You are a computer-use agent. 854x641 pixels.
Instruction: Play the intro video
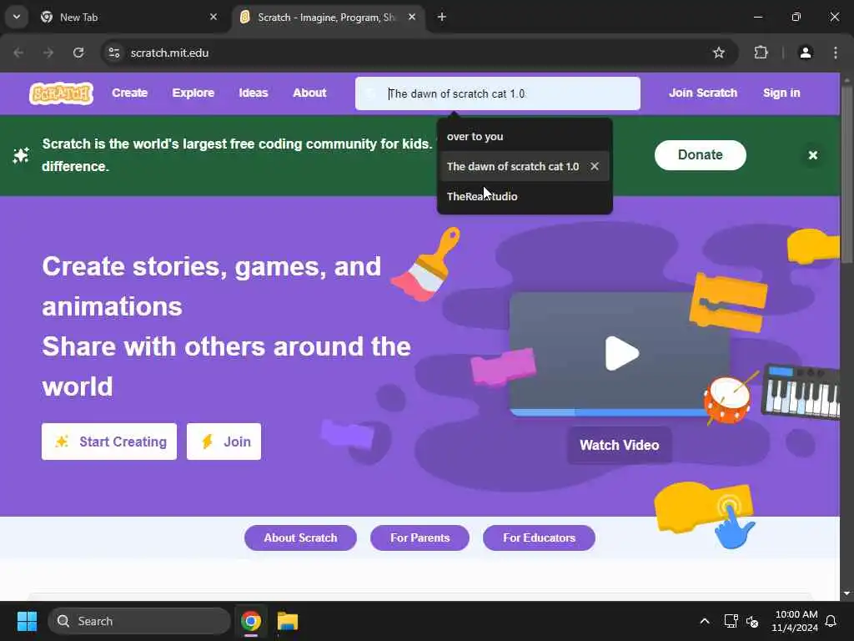coord(621,353)
